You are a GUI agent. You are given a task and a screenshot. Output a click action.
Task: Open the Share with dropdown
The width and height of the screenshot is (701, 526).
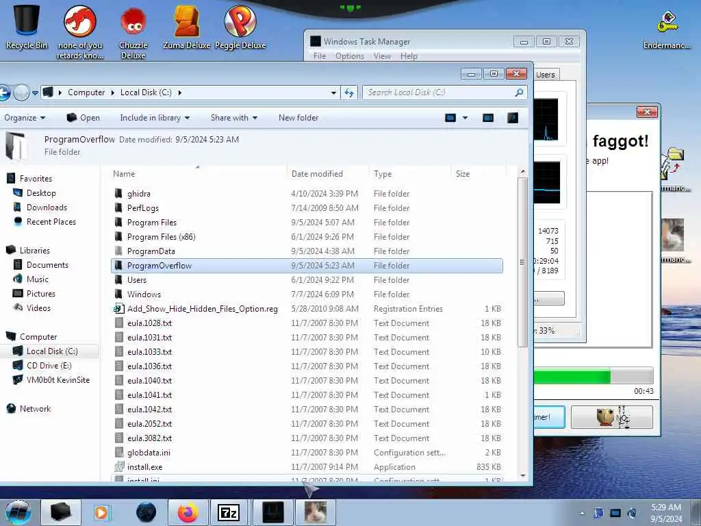234,118
